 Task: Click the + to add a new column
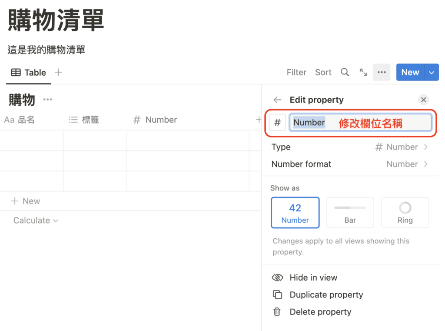tap(258, 120)
